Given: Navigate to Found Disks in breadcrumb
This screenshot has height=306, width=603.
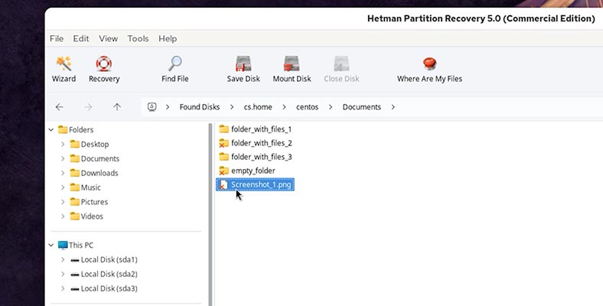Looking at the screenshot, I should click(x=200, y=107).
